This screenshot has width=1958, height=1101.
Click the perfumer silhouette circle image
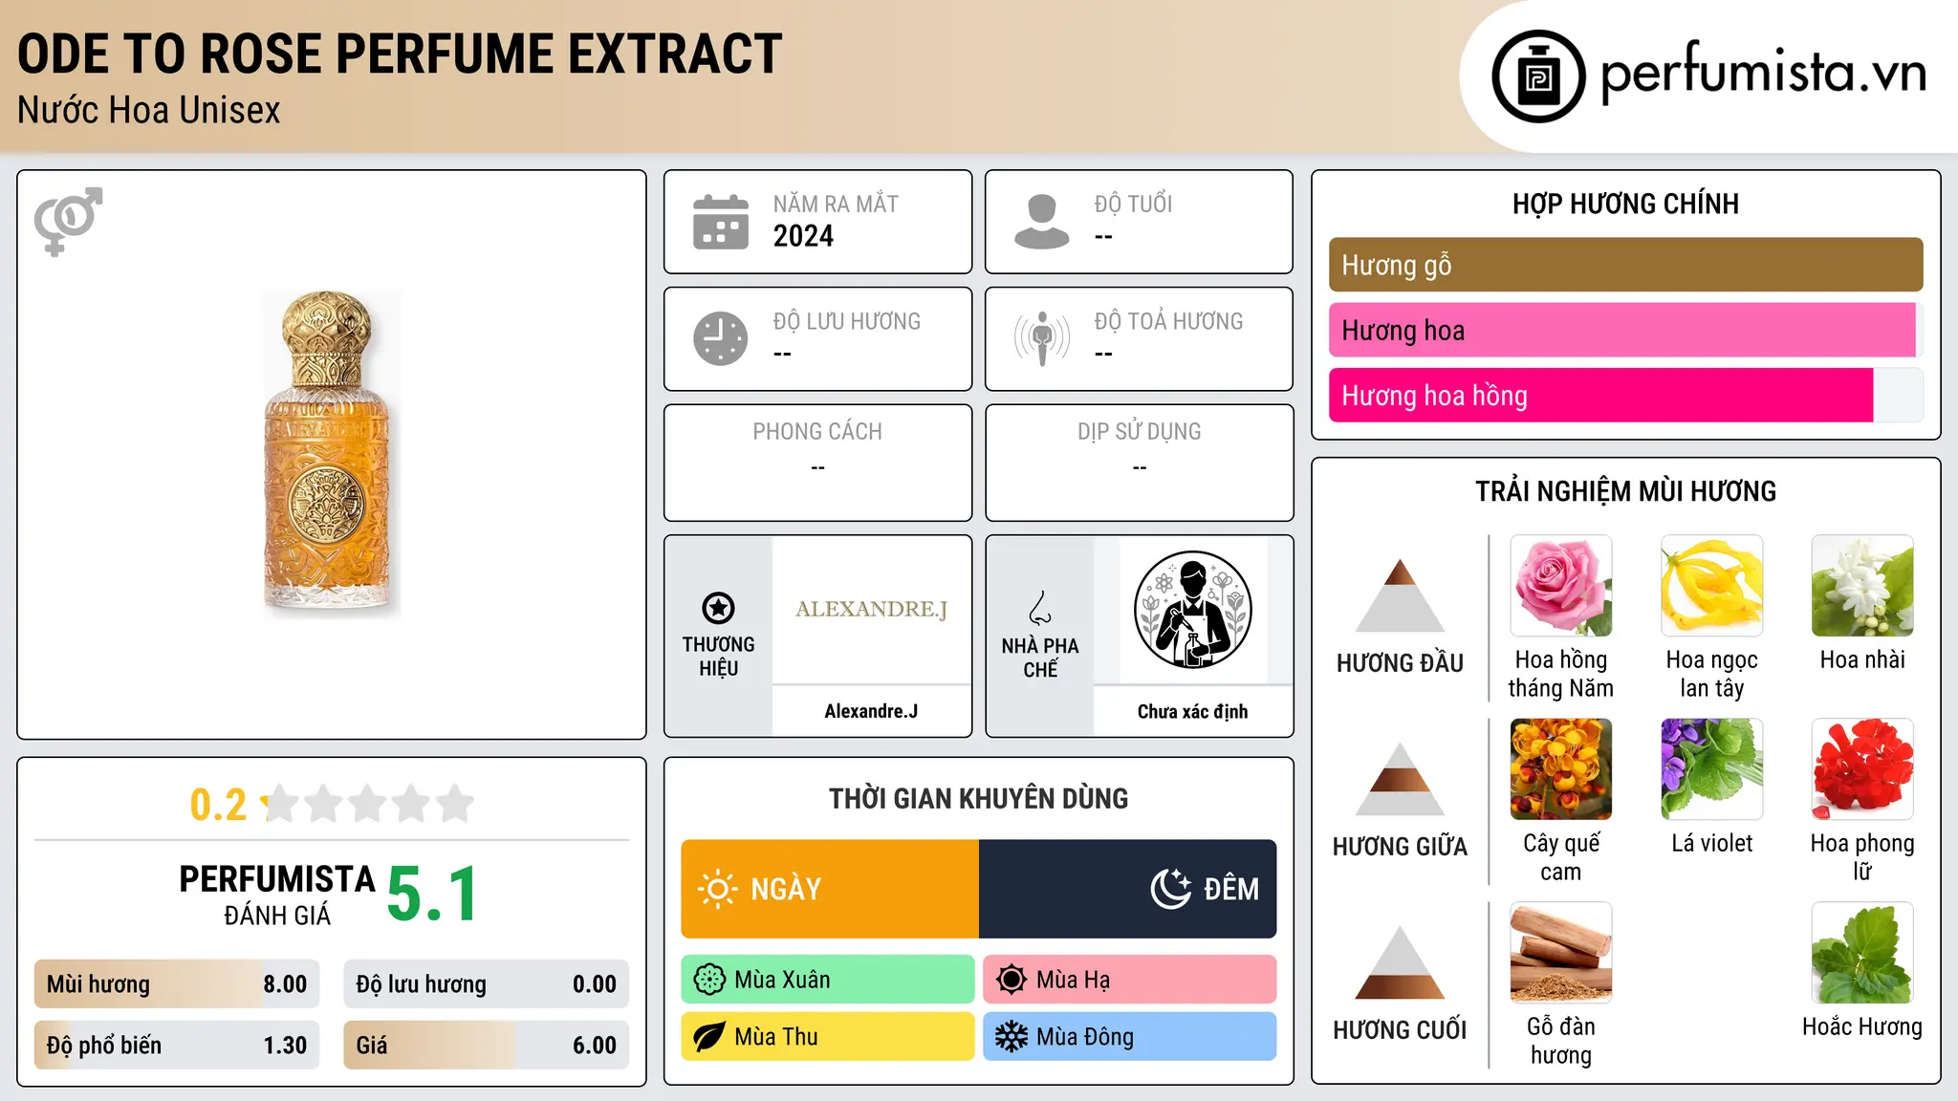(x=1192, y=610)
